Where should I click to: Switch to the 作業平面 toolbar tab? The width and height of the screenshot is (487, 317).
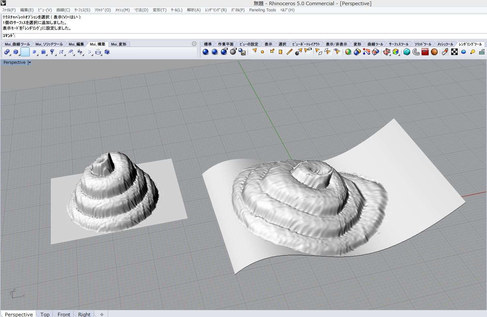point(226,44)
